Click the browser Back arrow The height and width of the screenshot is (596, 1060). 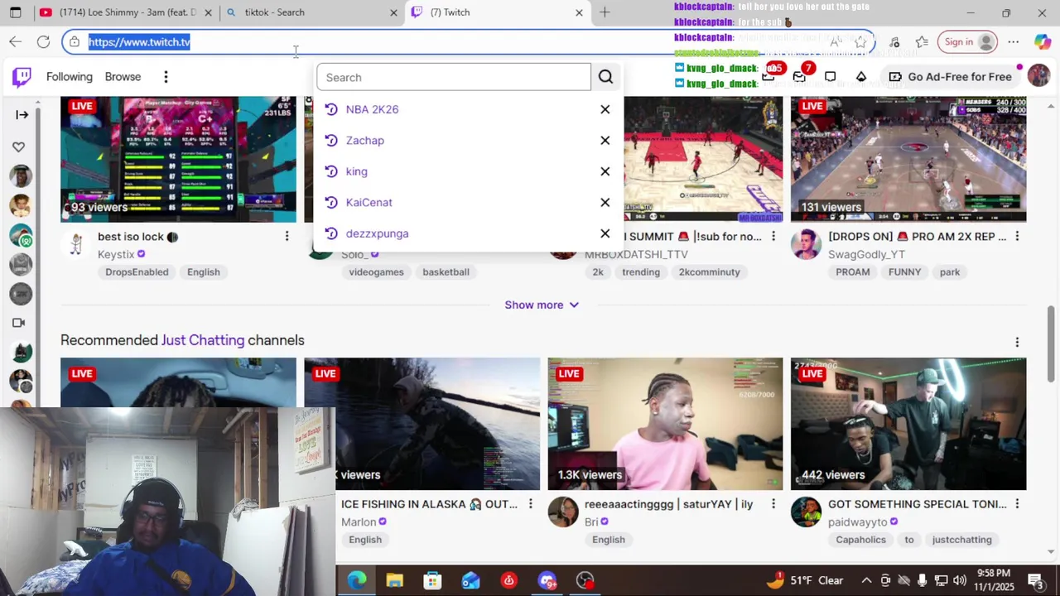click(16, 41)
